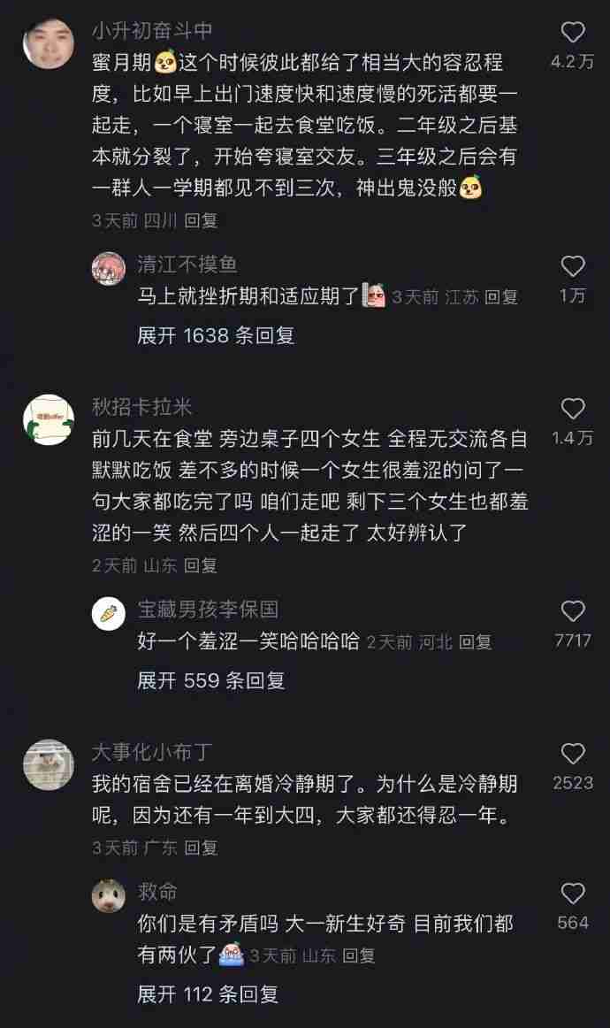
Task: Like the reply from 救命
Action: coord(573,893)
